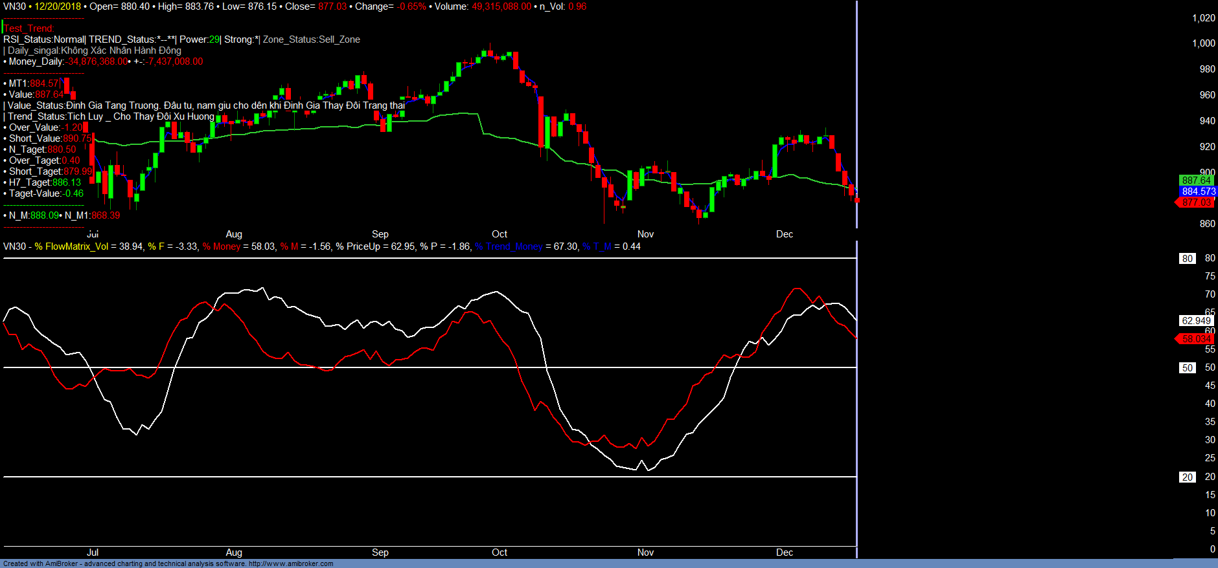Select the Aug label on price chart axis

(234, 234)
